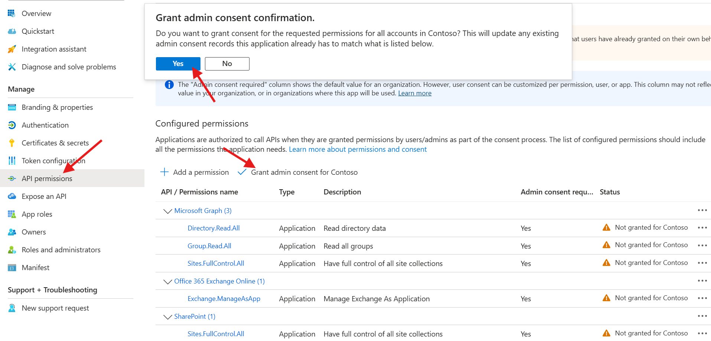The image size is (711, 341).
Task: Collapse the Microsoft Graph (3) group
Action: [167, 211]
